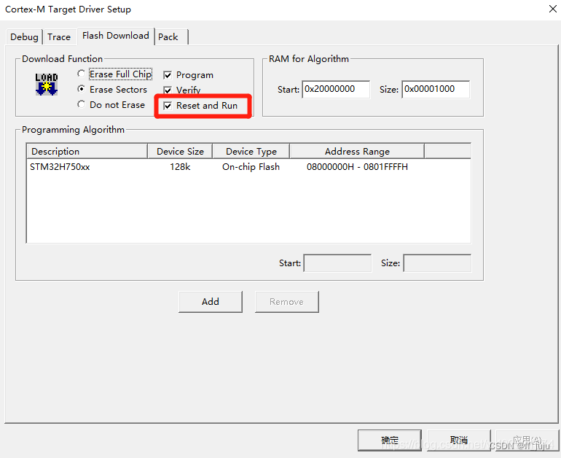Click the 128k device size cell
The width and height of the screenshot is (561, 458).
180,167
